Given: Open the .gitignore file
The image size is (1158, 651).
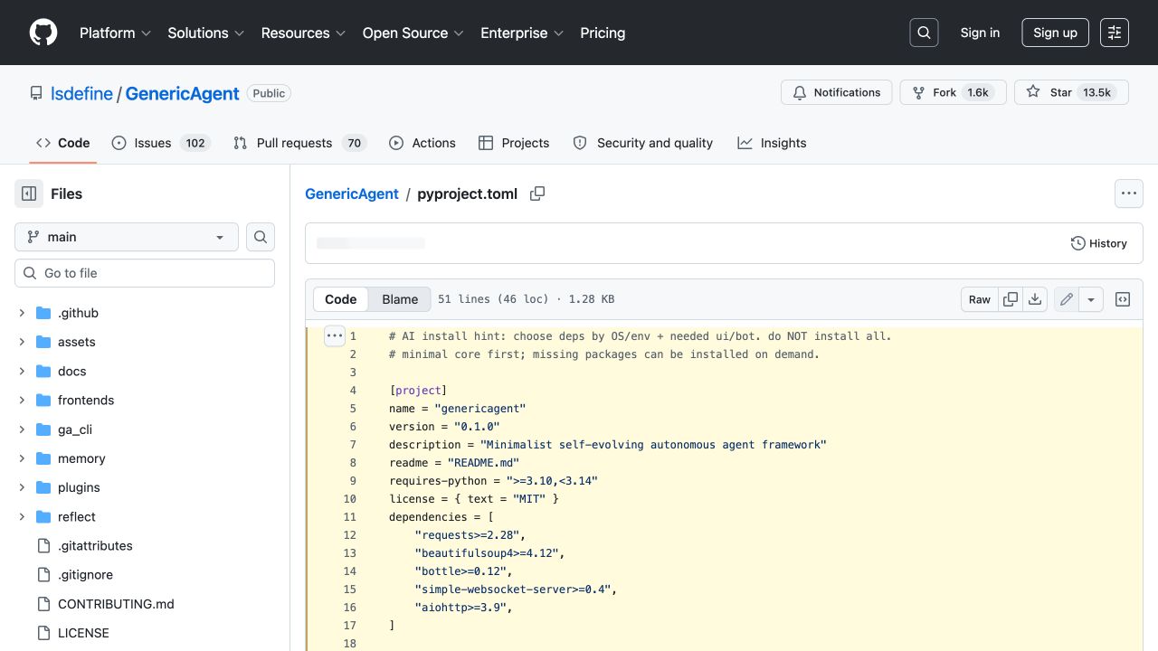Looking at the screenshot, I should click(x=86, y=574).
